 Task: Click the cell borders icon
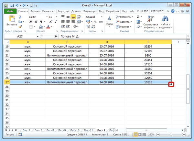31,27
